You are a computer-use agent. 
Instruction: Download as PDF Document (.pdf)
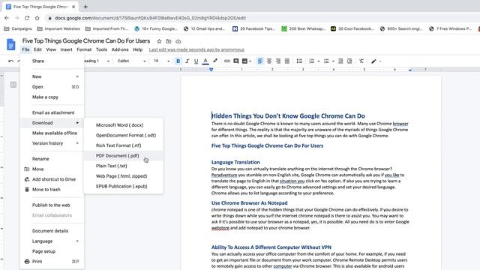coord(123,156)
